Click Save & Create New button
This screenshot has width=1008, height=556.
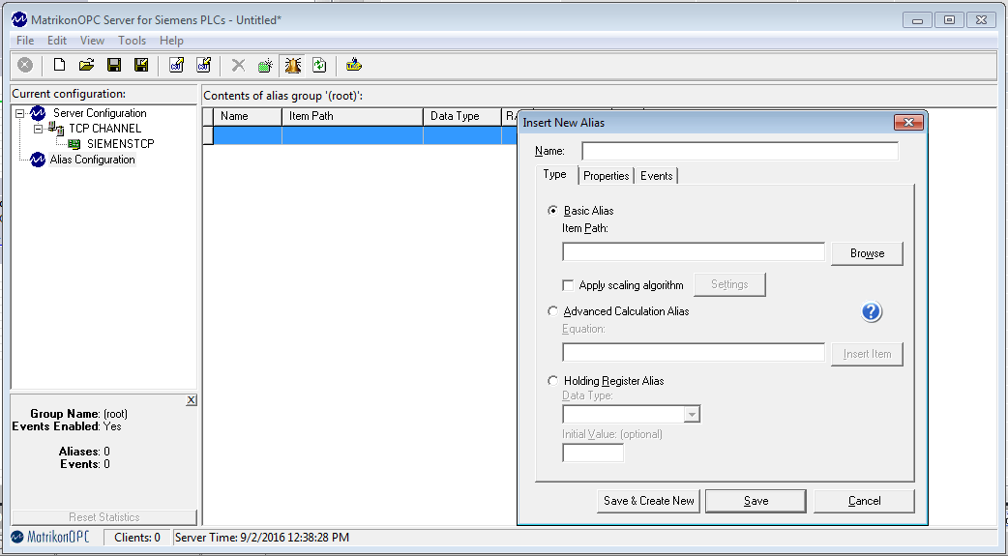point(649,501)
